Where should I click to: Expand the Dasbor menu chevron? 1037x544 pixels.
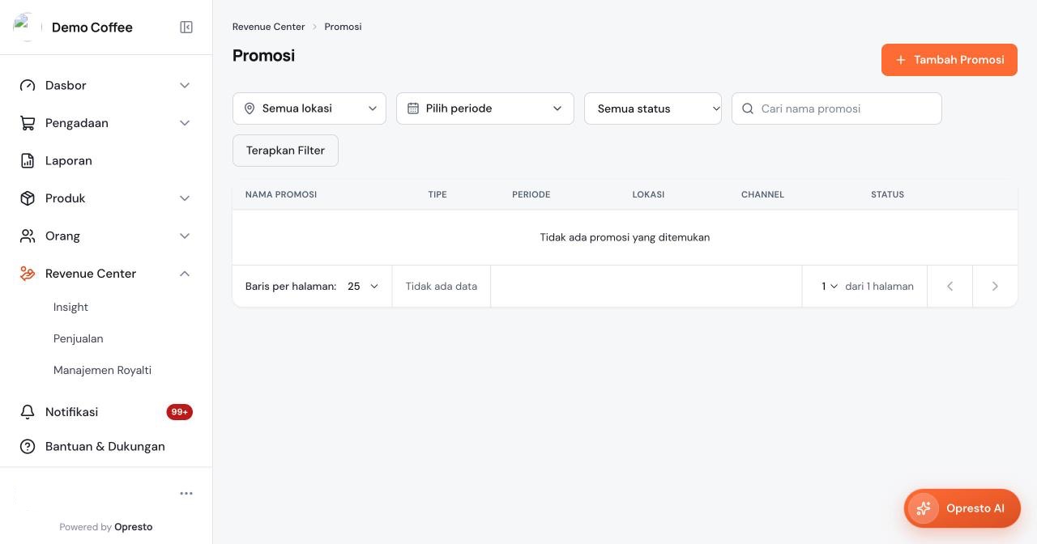tap(185, 85)
